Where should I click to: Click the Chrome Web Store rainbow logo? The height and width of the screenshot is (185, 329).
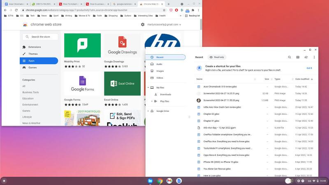tap(25, 25)
